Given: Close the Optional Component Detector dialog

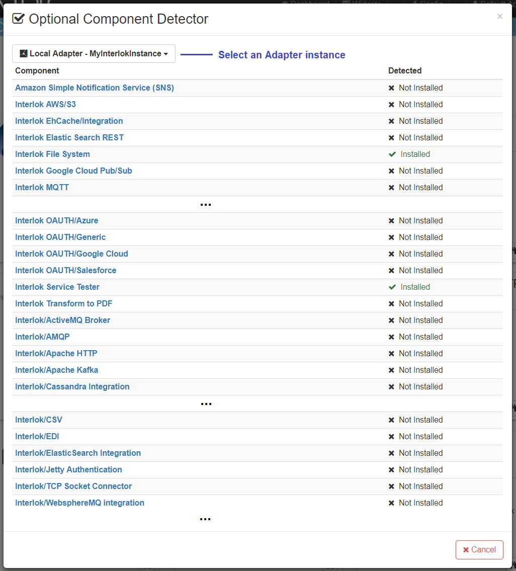Looking at the screenshot, I should 499,17.
